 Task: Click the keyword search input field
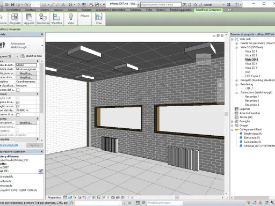point(161,5)
